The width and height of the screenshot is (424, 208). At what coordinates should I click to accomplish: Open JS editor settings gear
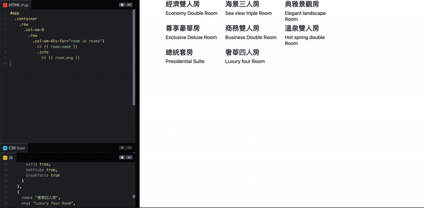coord(122,158)
